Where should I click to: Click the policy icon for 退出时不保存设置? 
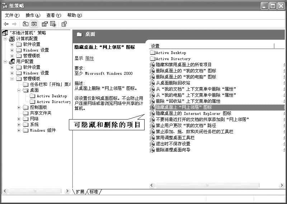click(152, 144)
